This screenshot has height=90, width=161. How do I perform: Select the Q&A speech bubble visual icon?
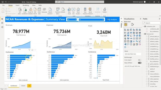[x=128, y=44]
